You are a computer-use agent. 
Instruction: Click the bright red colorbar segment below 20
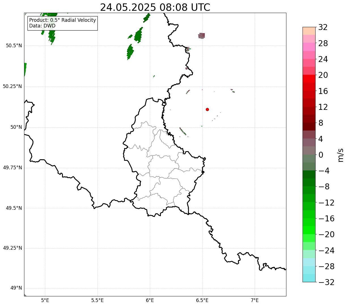(x=309, y=79)
